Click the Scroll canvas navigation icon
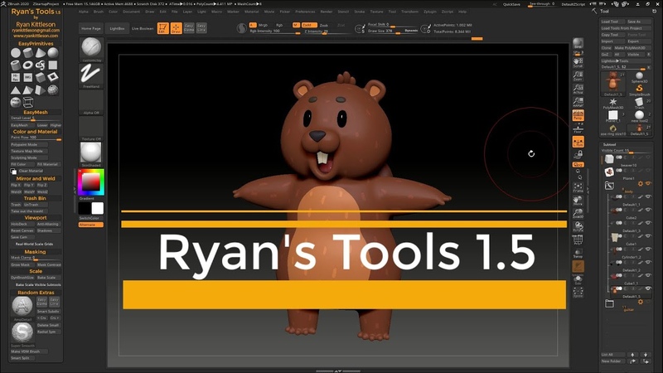The image size is (663, 373). click(578, 63)
